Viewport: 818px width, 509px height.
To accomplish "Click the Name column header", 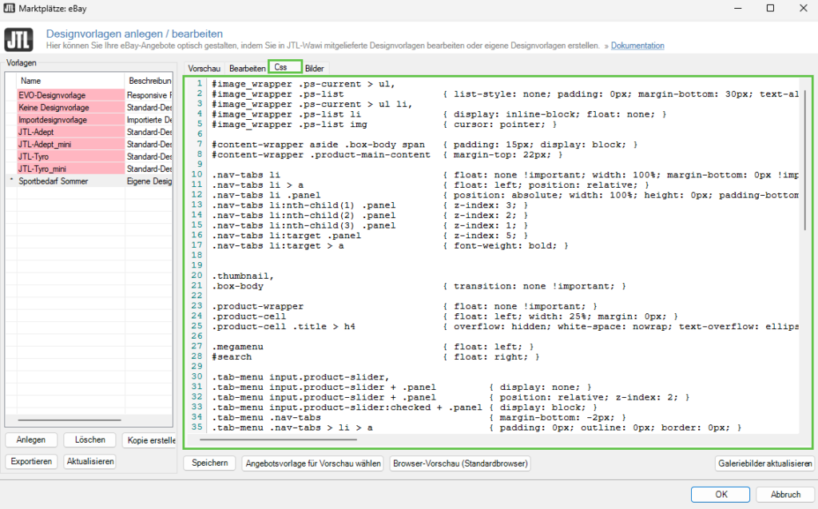I will coord(31,81).
